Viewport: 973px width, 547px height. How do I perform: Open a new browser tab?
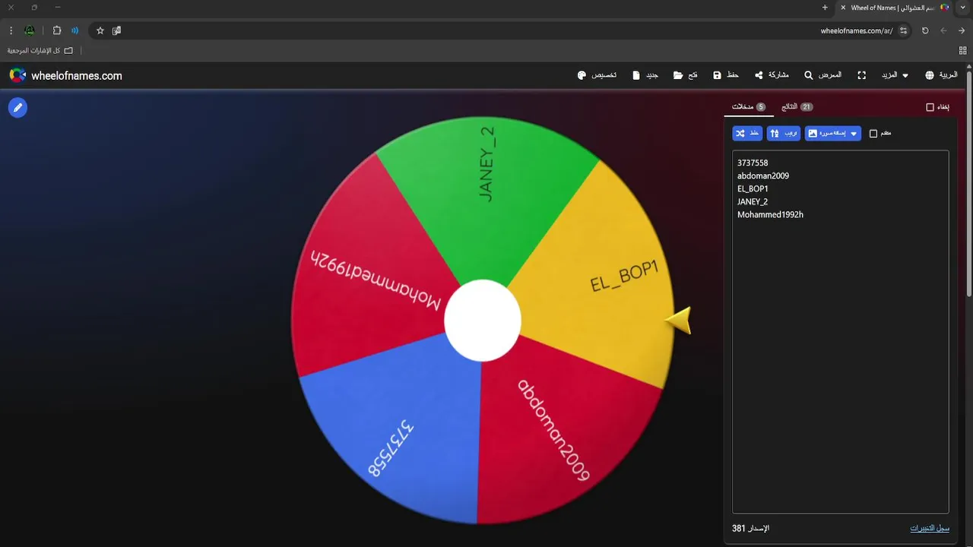[825, 8]
